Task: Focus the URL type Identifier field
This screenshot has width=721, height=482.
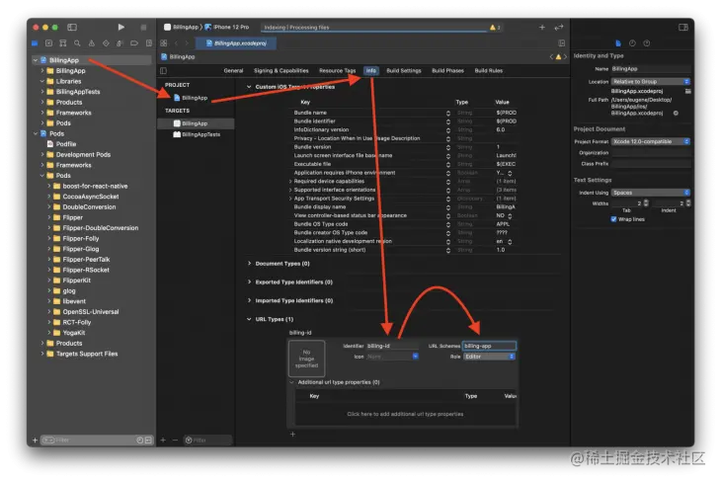Action: point(393,346)
